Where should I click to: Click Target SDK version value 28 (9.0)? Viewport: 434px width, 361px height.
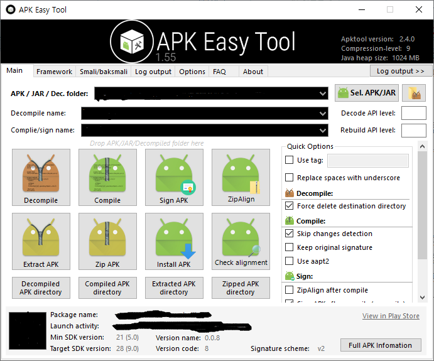127,348
